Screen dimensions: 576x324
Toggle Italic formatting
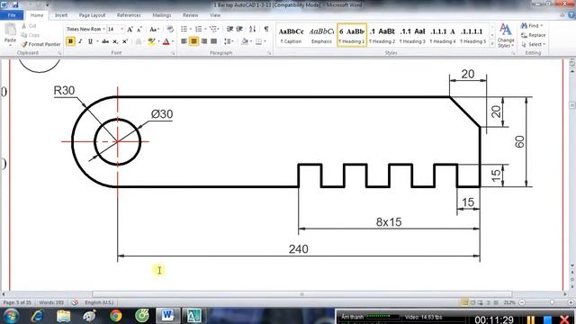pos(80,41)
